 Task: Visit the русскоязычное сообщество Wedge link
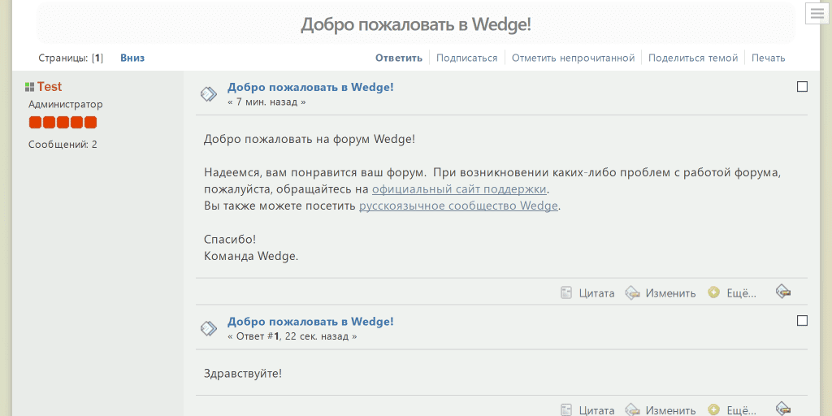pos(458,206)
